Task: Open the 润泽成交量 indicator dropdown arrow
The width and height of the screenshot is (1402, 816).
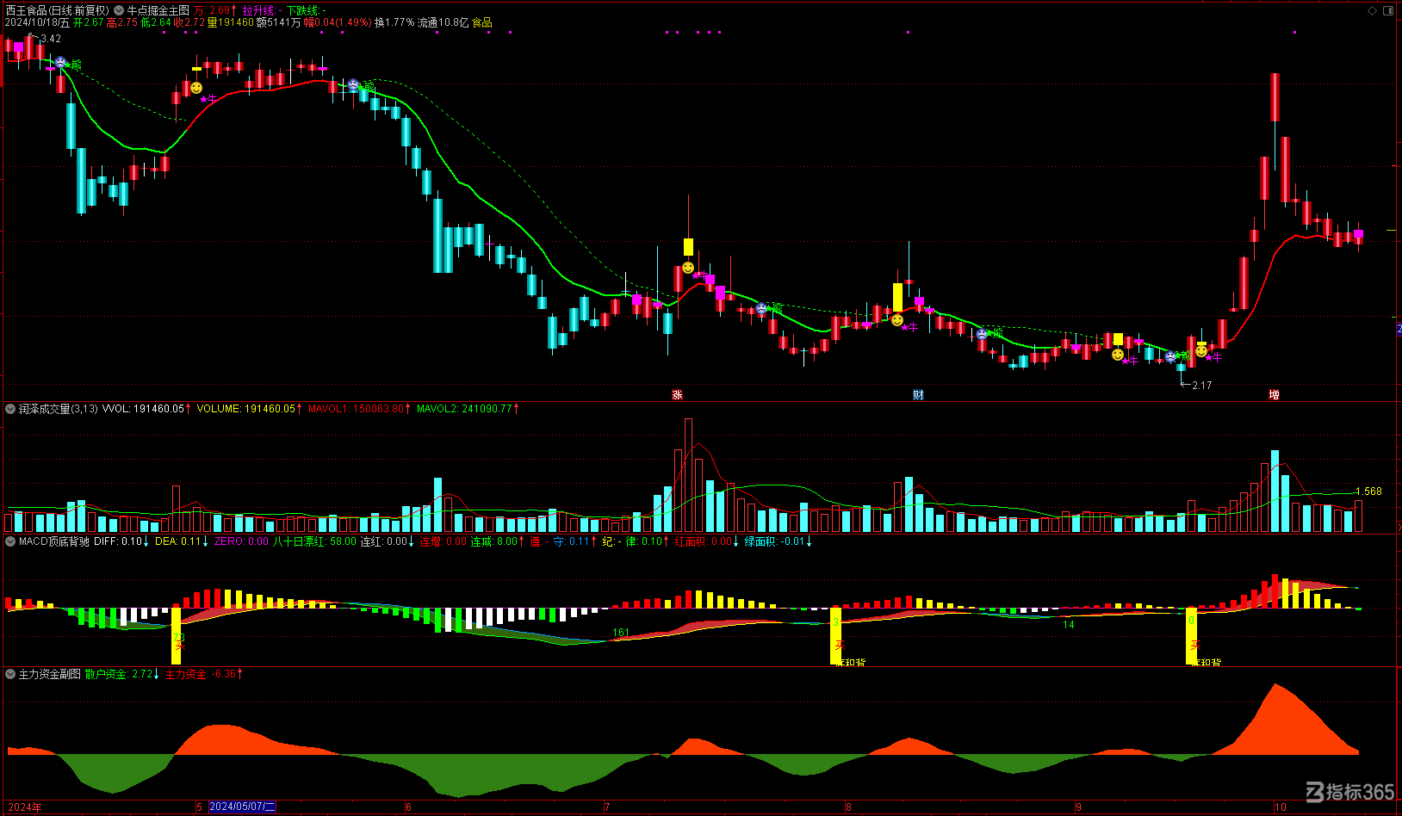Action: (x=10, y=409)
